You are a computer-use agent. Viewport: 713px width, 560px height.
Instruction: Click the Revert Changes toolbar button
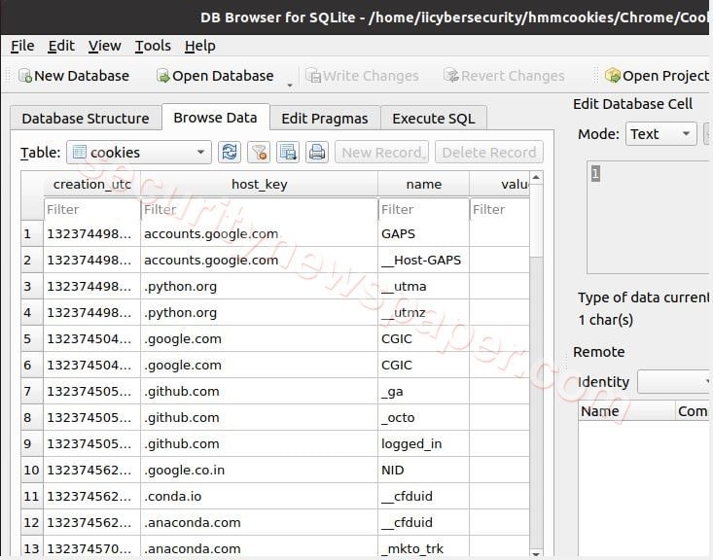[x=504, y=76]
